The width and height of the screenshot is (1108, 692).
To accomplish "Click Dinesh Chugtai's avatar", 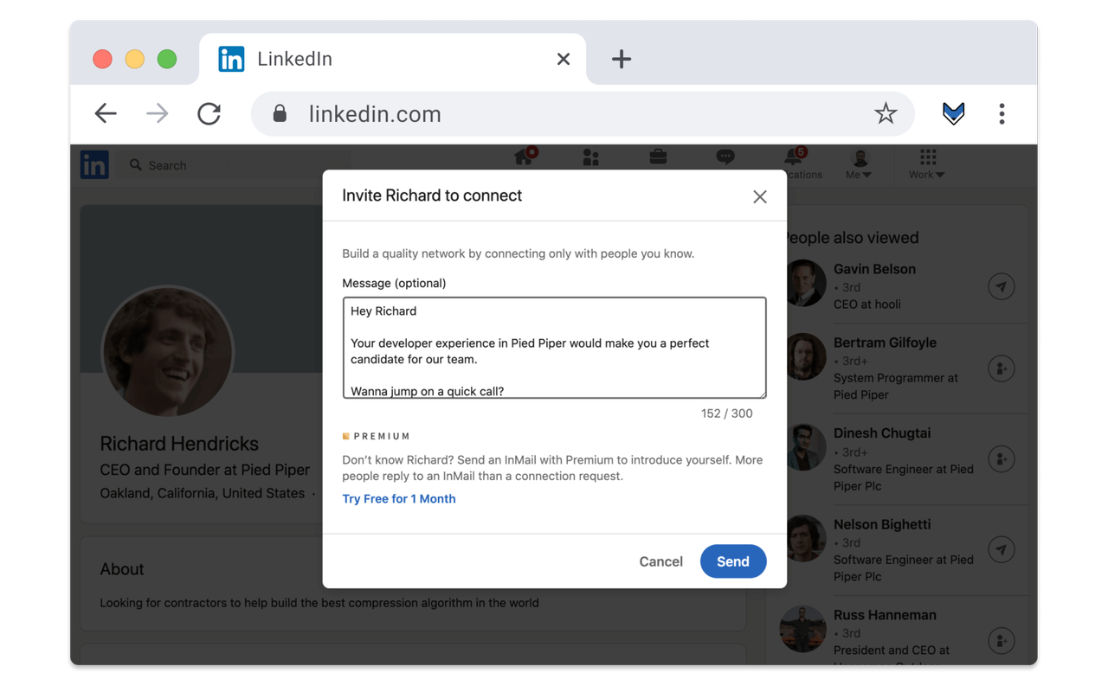I will click(804, 447).
